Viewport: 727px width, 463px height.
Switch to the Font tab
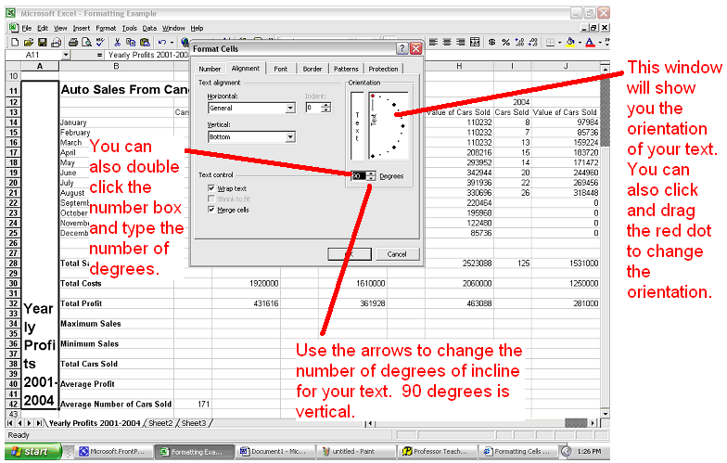pos(280,69)
